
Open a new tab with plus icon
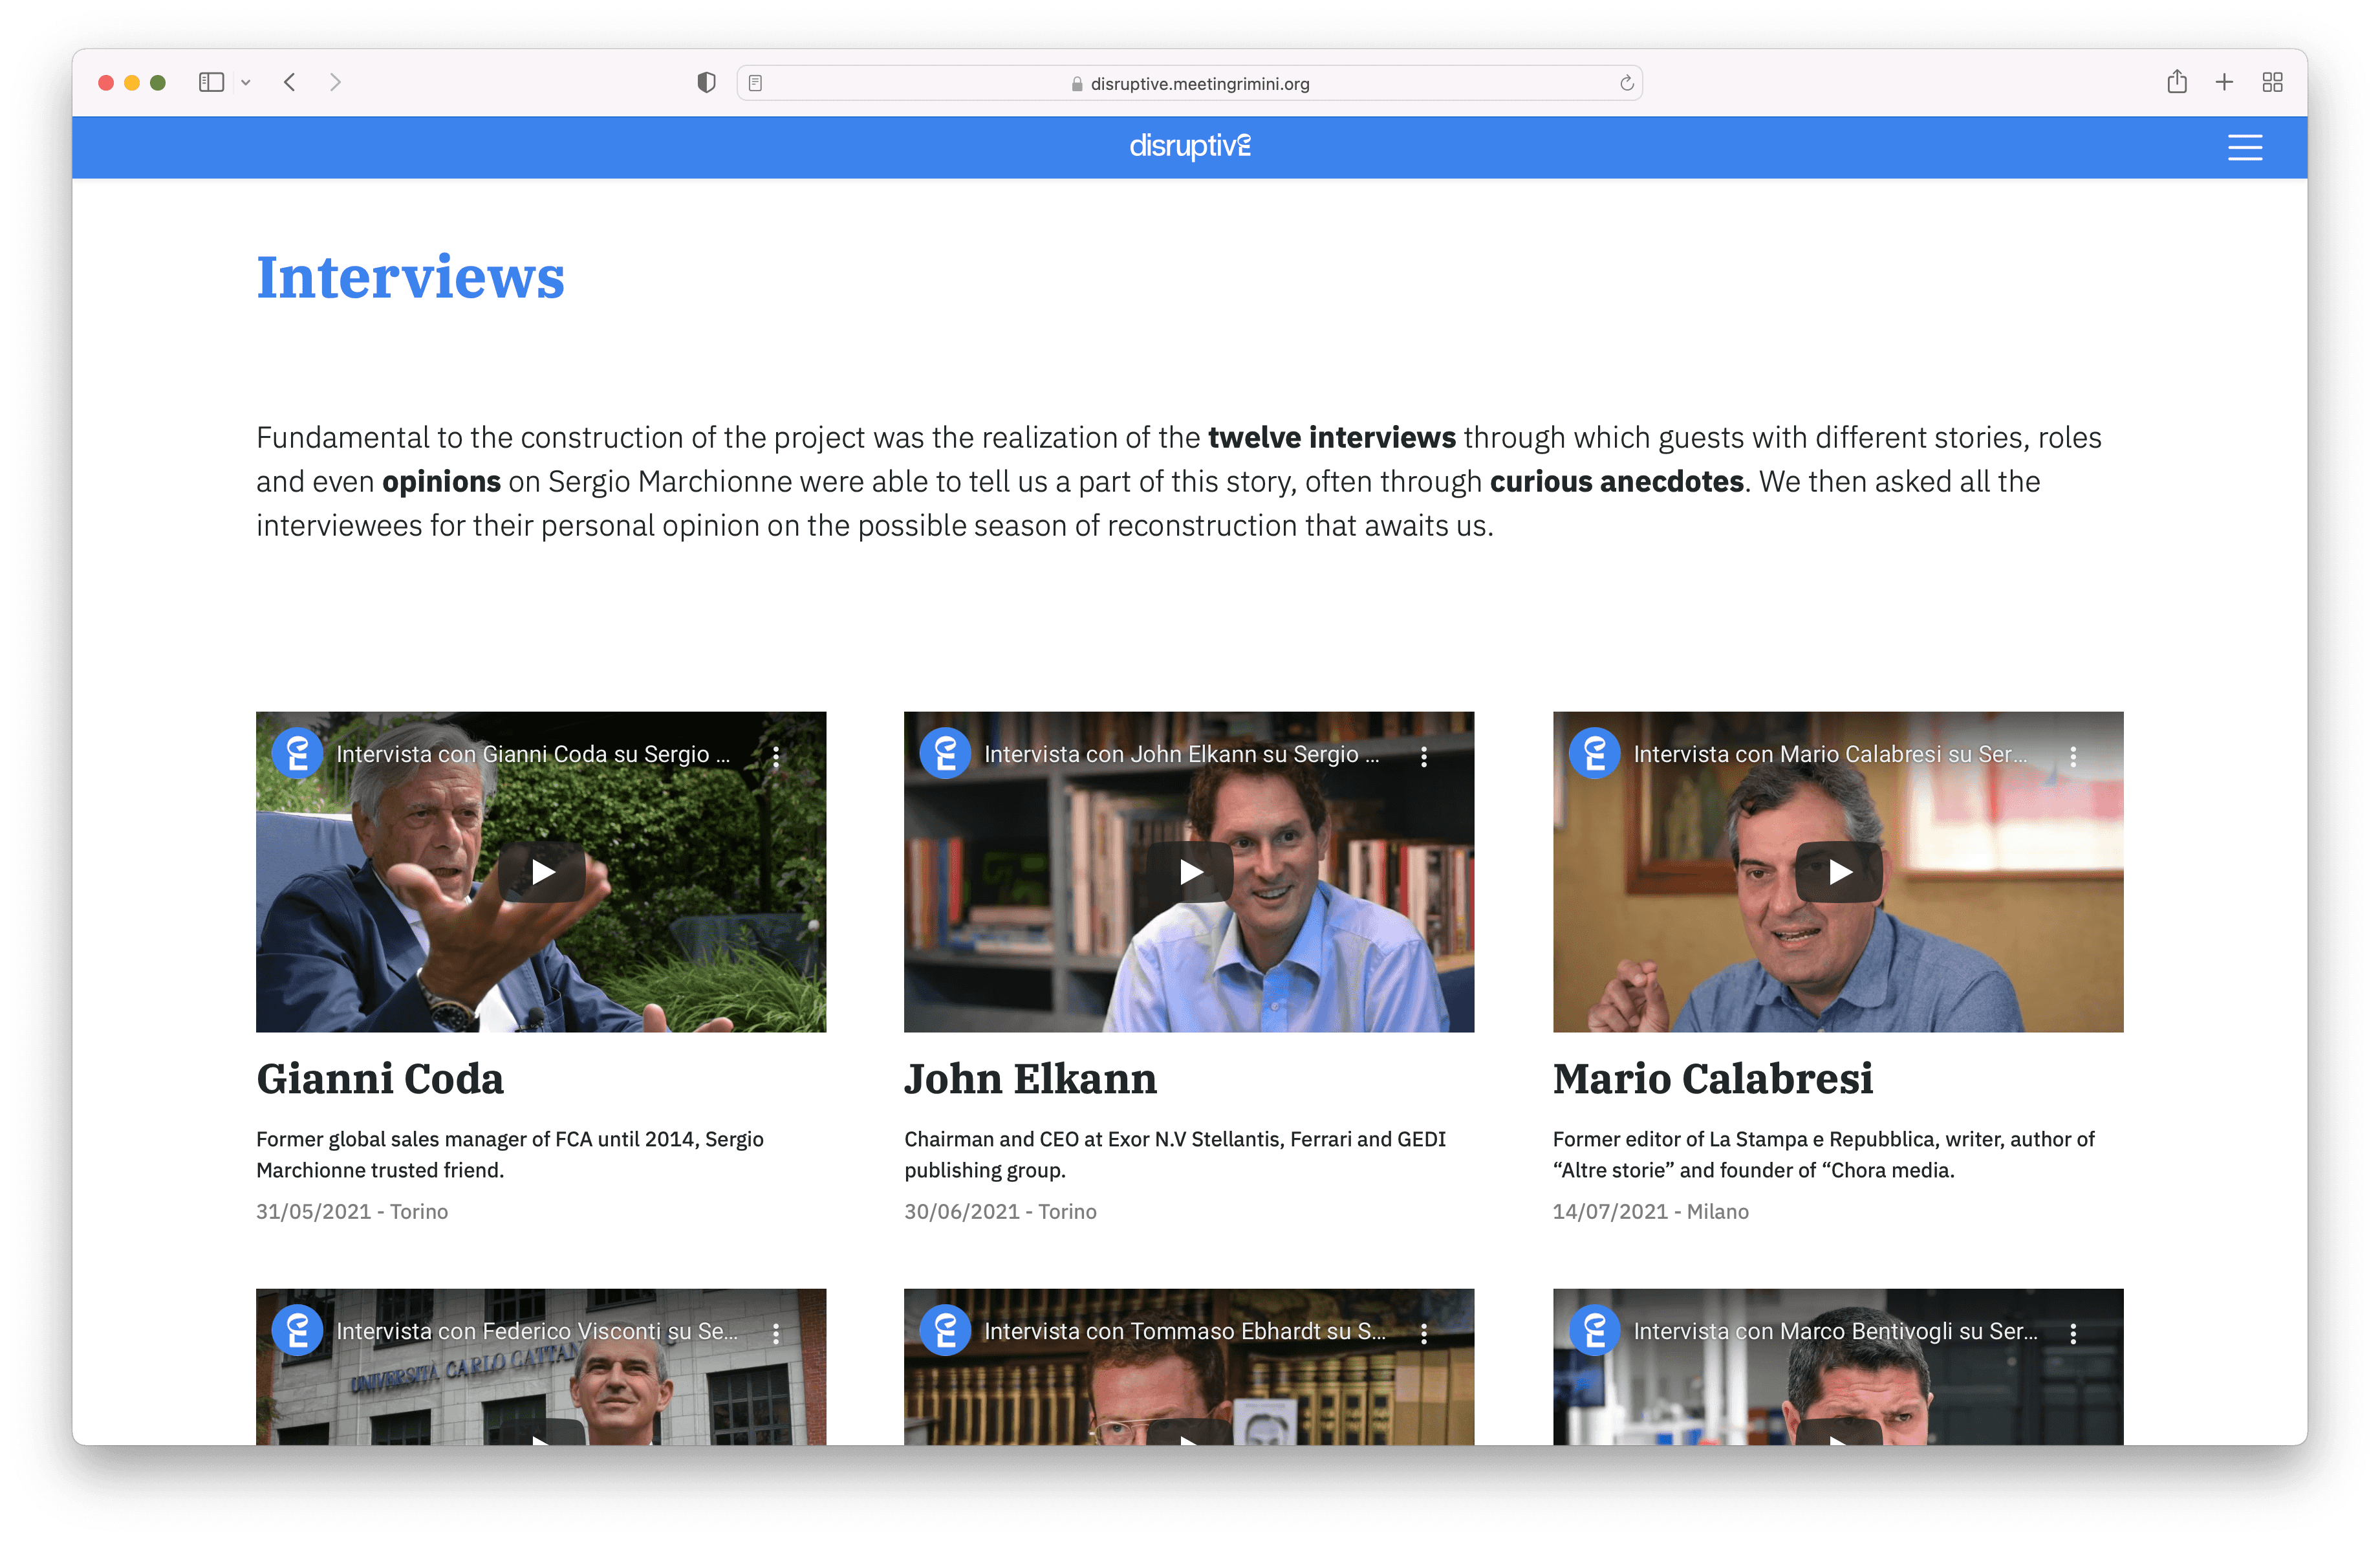[2224, 83]
